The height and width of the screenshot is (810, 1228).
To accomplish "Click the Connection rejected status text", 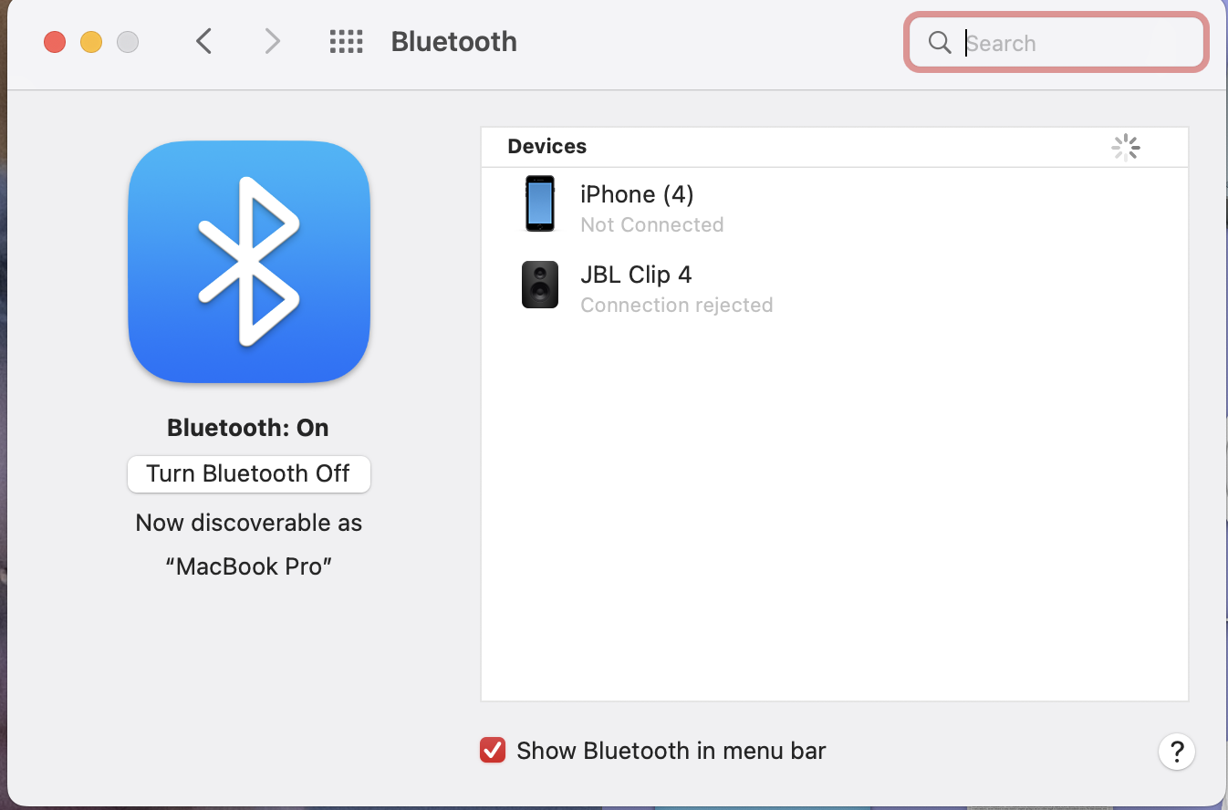I will (x=677, y=305).
